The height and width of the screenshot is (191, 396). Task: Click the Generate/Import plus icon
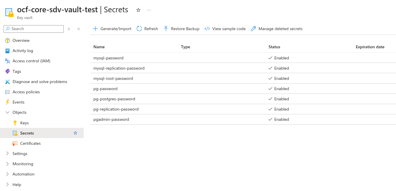click(95, 29)
